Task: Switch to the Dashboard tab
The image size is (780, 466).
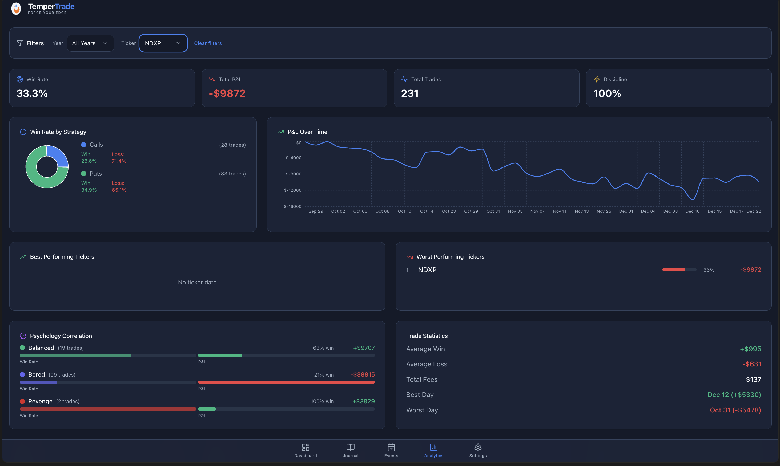Action: click(x=305, y=450)
